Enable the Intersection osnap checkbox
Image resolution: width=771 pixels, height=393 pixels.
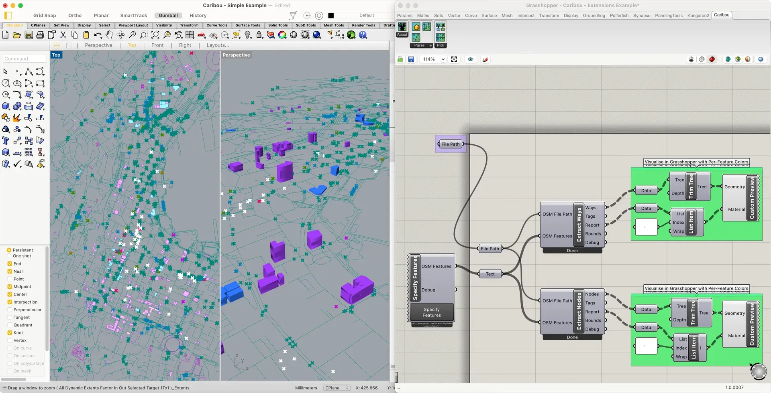tap(10, 302)
